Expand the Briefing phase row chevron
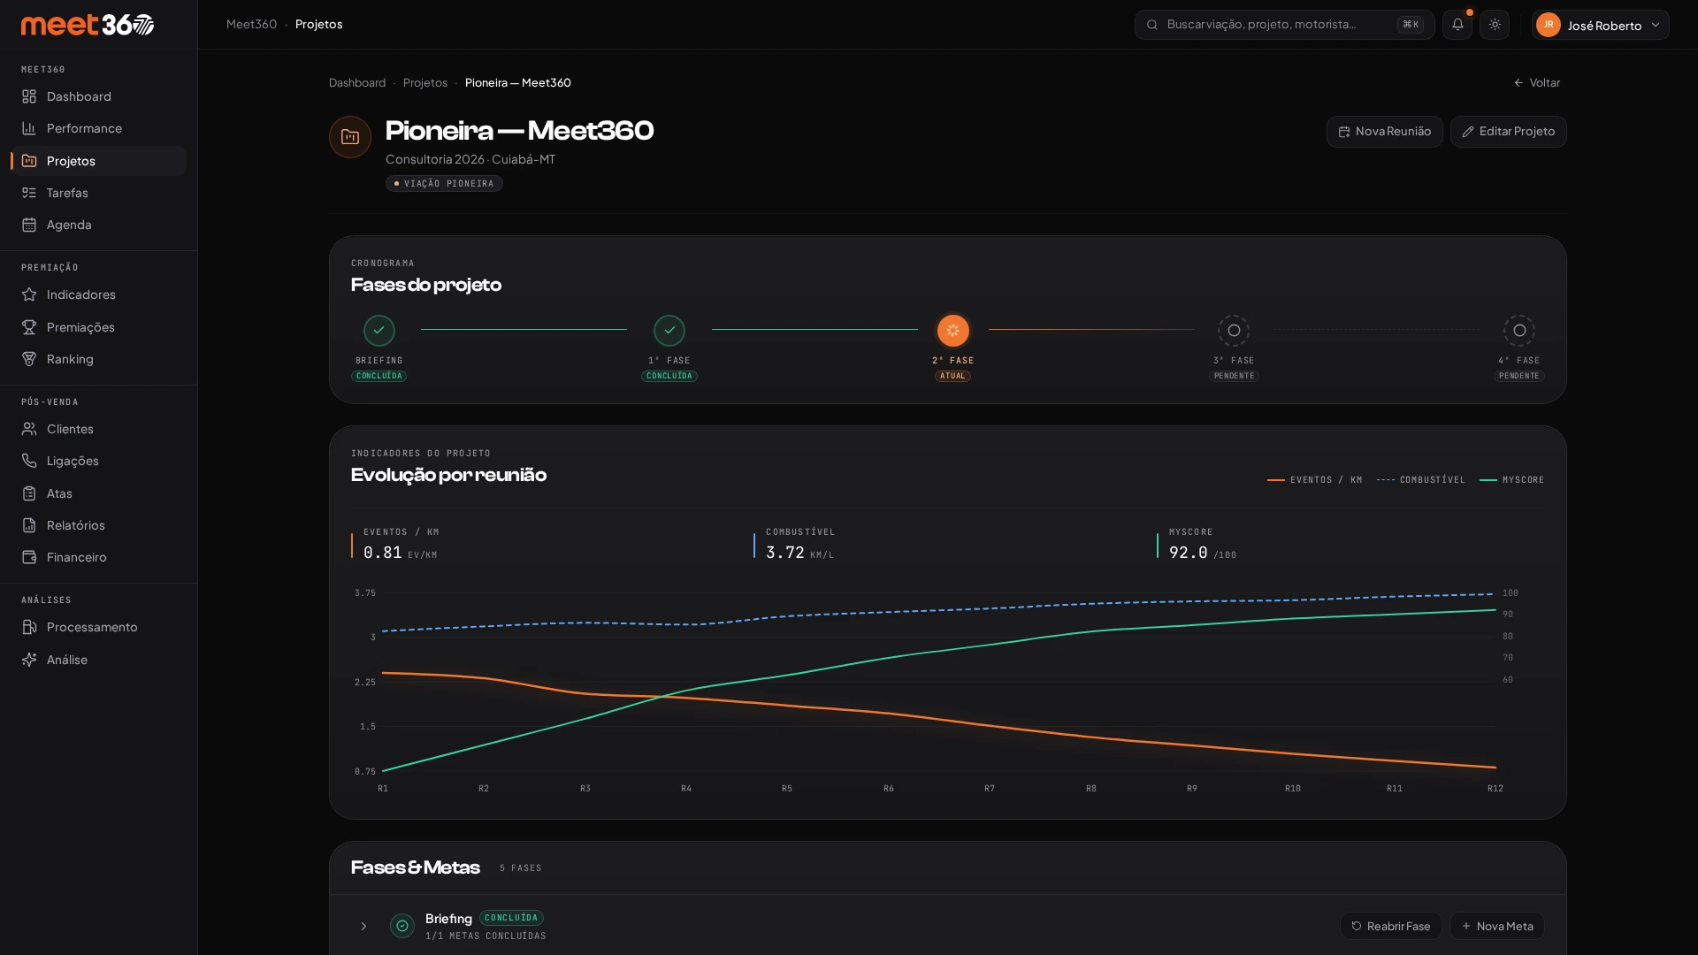Image resolution: width=1698 pixels, height=955 pixels. point(363,926)
